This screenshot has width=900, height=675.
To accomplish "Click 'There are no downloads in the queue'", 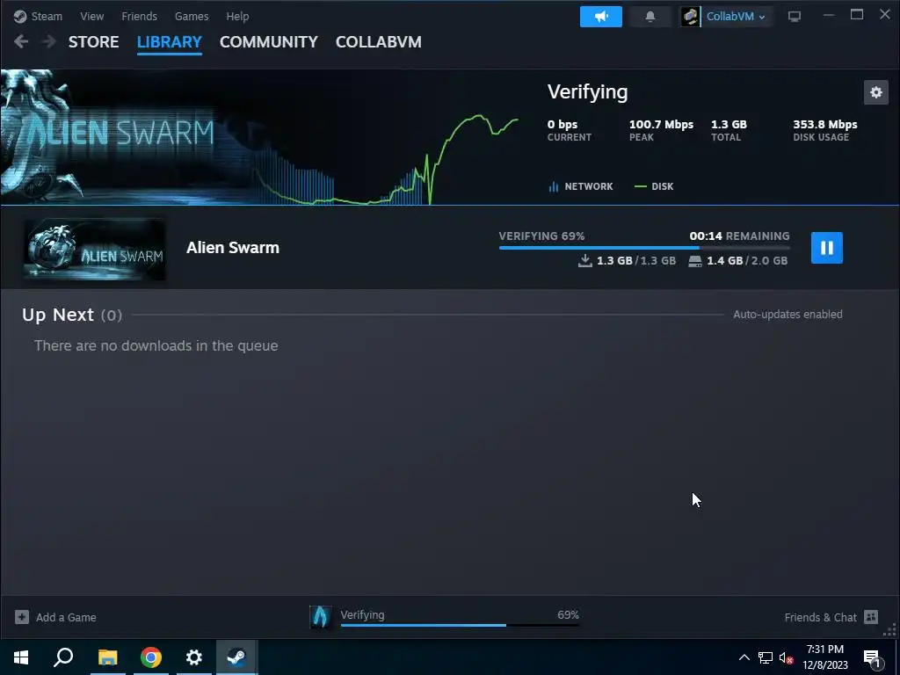I will pyautogui.click(x=156, y=345).
